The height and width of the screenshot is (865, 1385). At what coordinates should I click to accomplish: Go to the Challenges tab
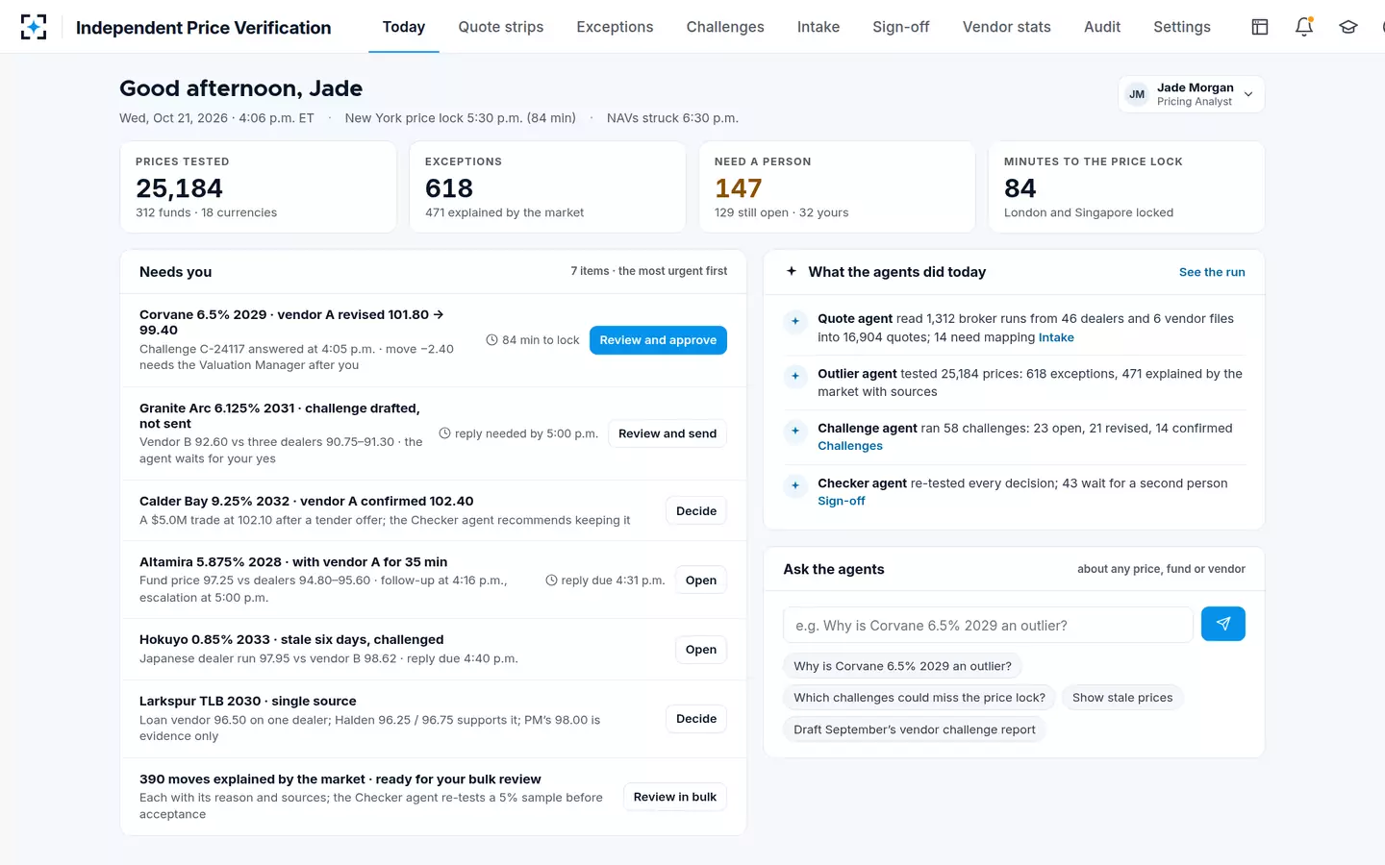(x=725, y=27)
